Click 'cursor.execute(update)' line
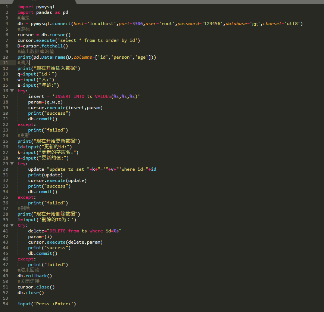This screenshot has height=312, width=324. pos(57,180)
